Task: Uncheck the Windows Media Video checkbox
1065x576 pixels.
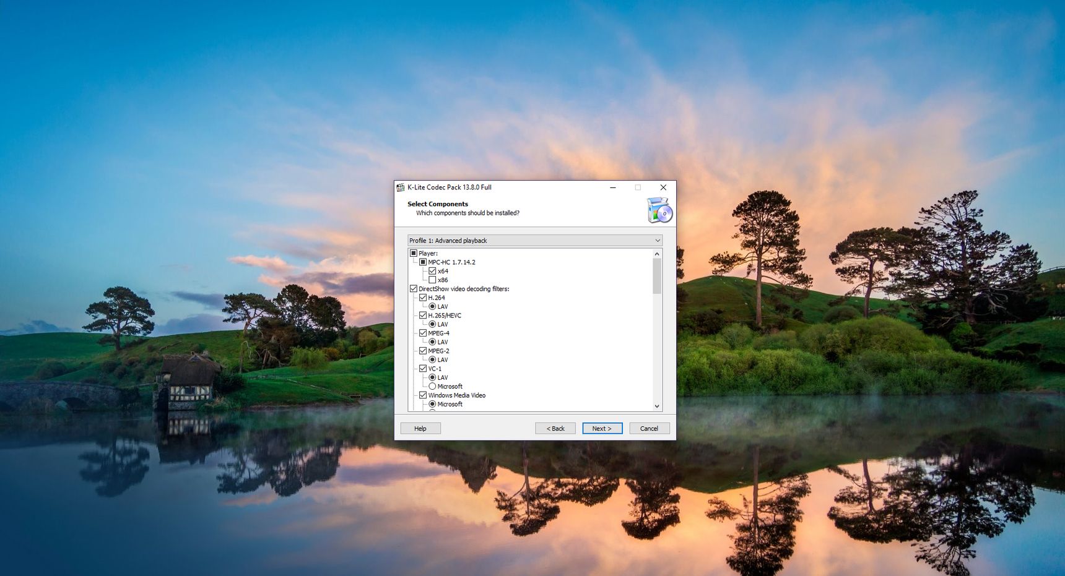Action: (423, 395)
